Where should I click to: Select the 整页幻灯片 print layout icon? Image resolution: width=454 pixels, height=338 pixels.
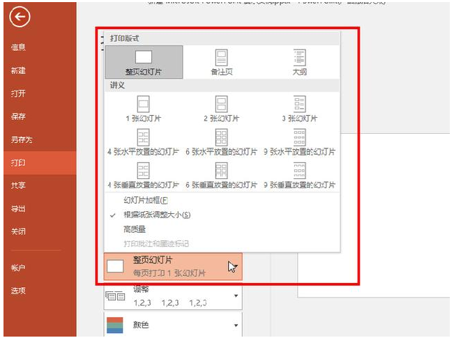coord(144,62)
